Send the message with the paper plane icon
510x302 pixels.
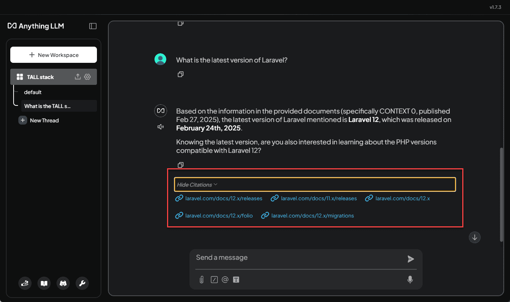tap(410, 259)
